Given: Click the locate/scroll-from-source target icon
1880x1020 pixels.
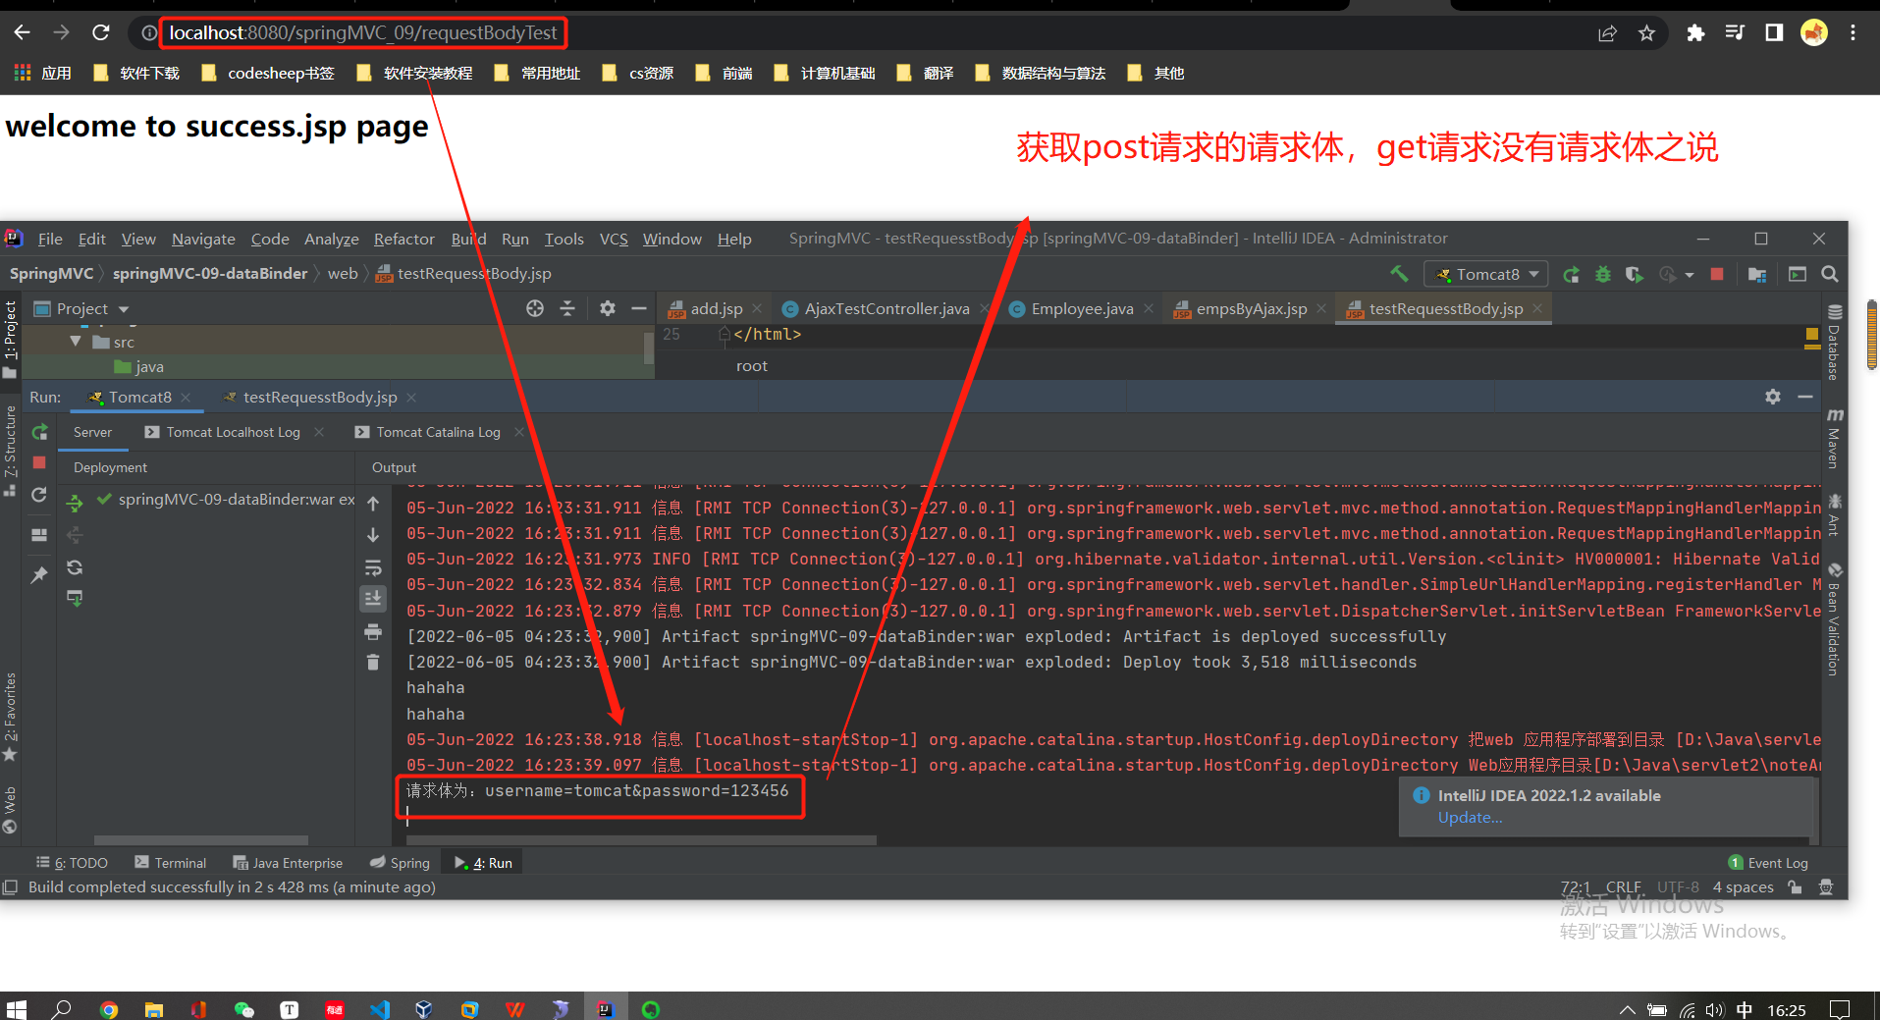Looking at the screenshot, I should 535,308.
